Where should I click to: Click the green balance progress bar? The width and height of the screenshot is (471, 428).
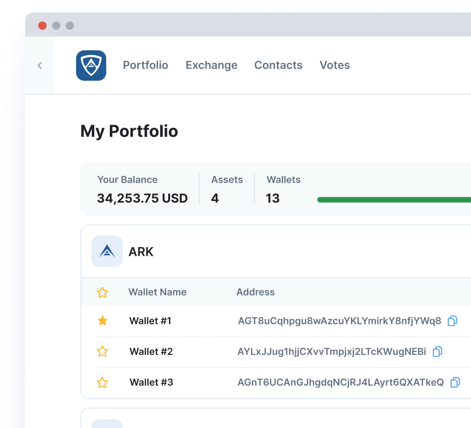(395, 199)
